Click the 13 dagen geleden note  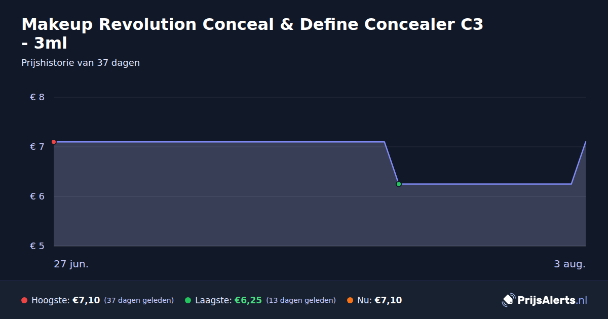click(x=301, y=300)
